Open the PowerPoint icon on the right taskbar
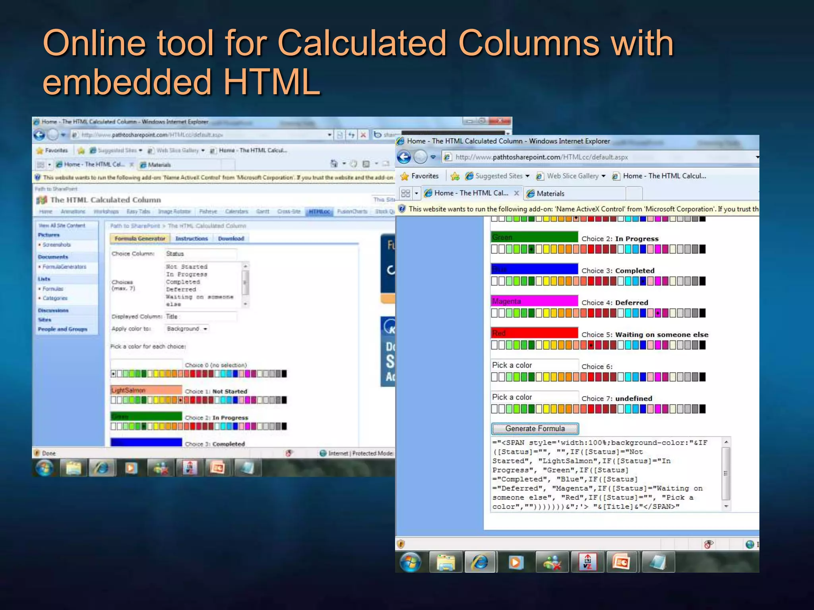The width and height of the screenshot is (814, 610). click(621, 562)
